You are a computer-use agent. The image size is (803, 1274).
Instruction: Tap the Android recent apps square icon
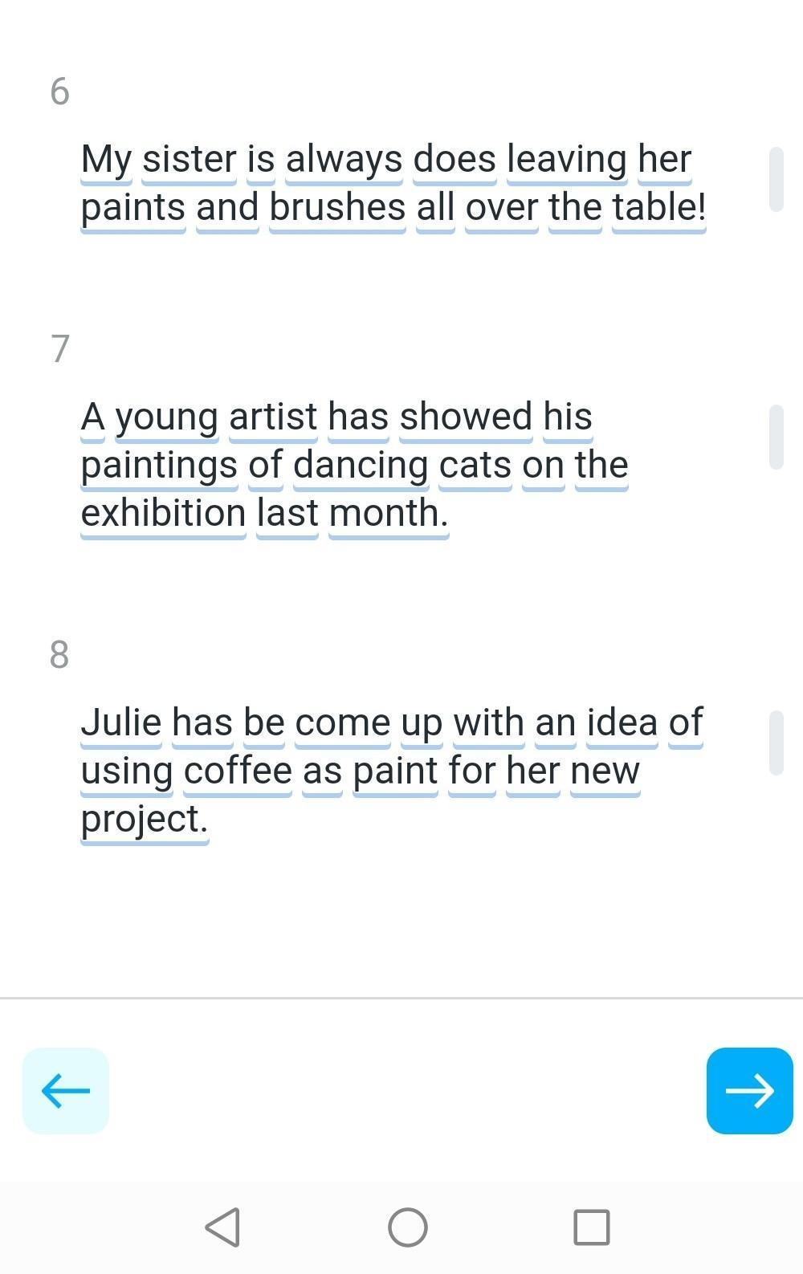592,1227
